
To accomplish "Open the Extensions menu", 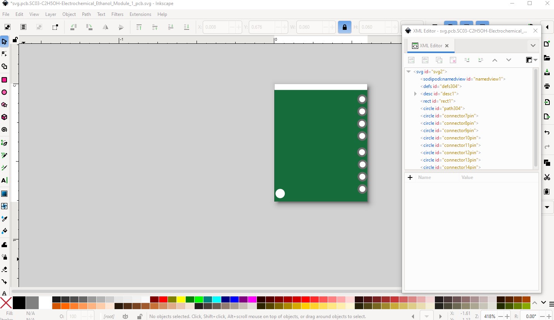I will click(140, 14).
